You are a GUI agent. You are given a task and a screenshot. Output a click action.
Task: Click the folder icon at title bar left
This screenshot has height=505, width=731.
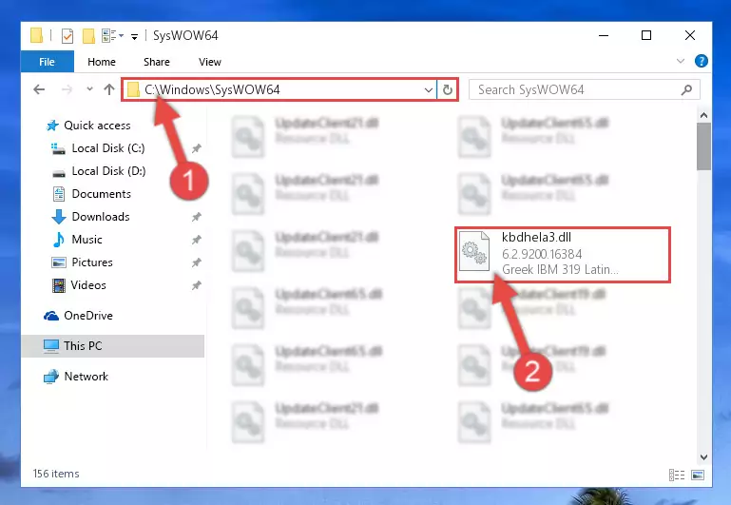(x=37, y=35)
